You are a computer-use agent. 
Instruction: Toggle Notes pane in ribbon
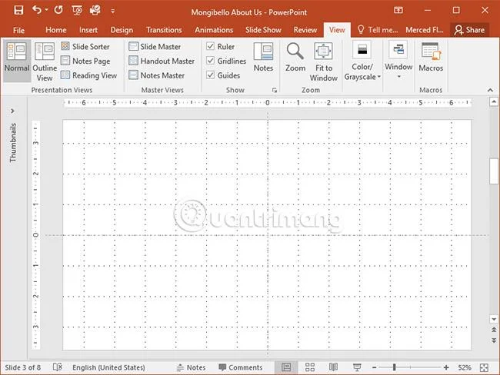(x=263, y=58)
